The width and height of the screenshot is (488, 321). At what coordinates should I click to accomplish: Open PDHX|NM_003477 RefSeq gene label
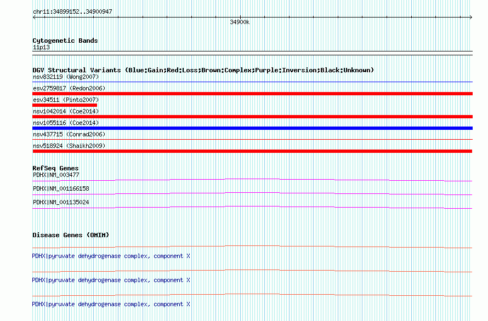(x=56, y=175)
